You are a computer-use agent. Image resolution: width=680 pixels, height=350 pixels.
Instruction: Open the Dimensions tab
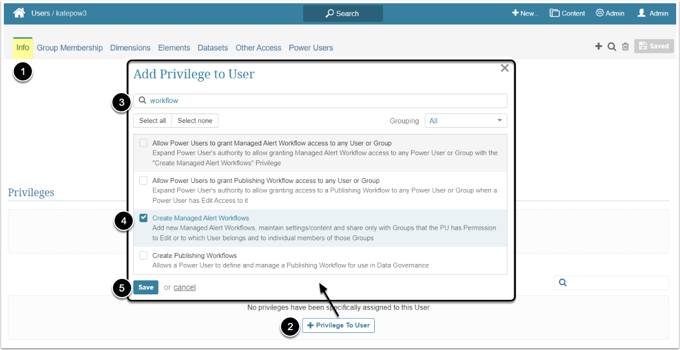coord(130,48)
